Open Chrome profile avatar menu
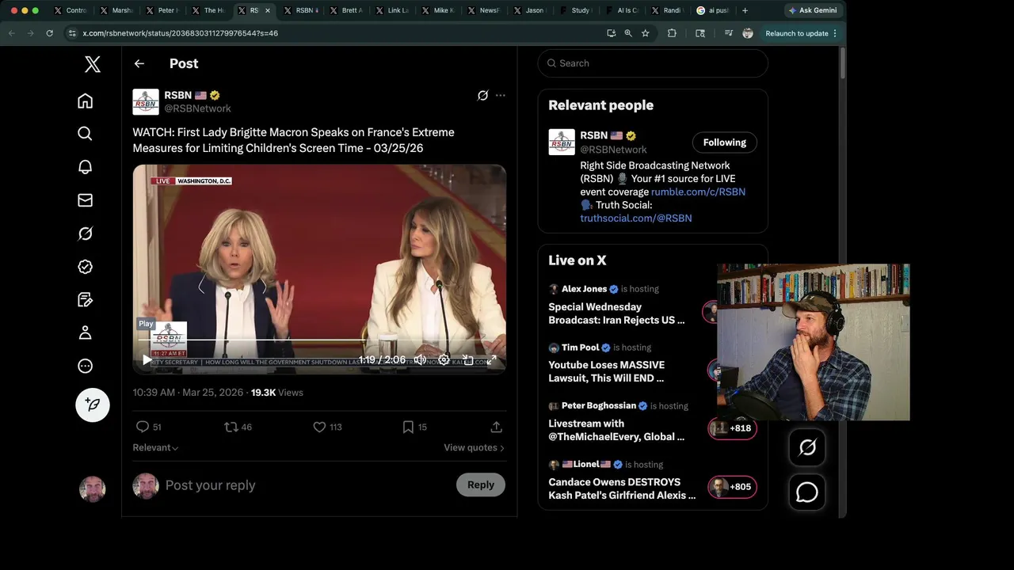 pyautogui.click(x=747, y=33)
